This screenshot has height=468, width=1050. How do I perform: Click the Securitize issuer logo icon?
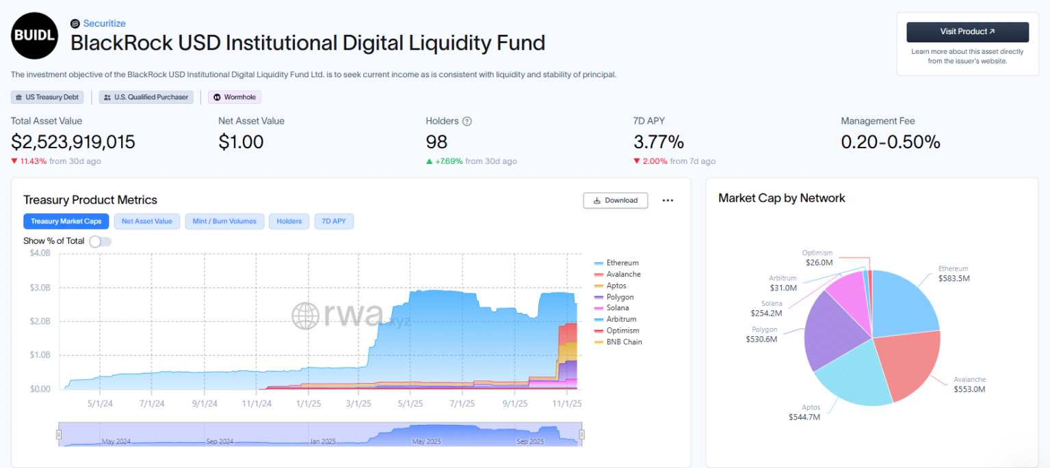75,23
